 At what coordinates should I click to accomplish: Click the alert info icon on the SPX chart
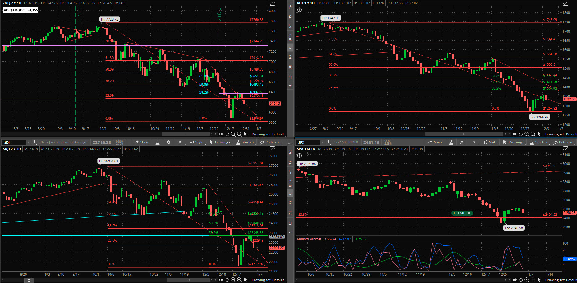pyautogui.click(x=299, y=156)
